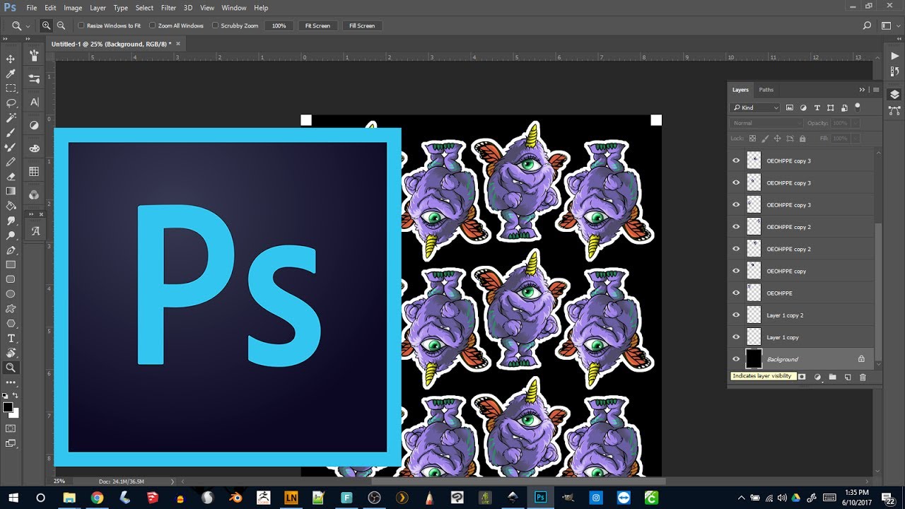Screen dimensions: 905x509
Task: Open the Glyphs panel icon
Action: (x=34, y=231)
